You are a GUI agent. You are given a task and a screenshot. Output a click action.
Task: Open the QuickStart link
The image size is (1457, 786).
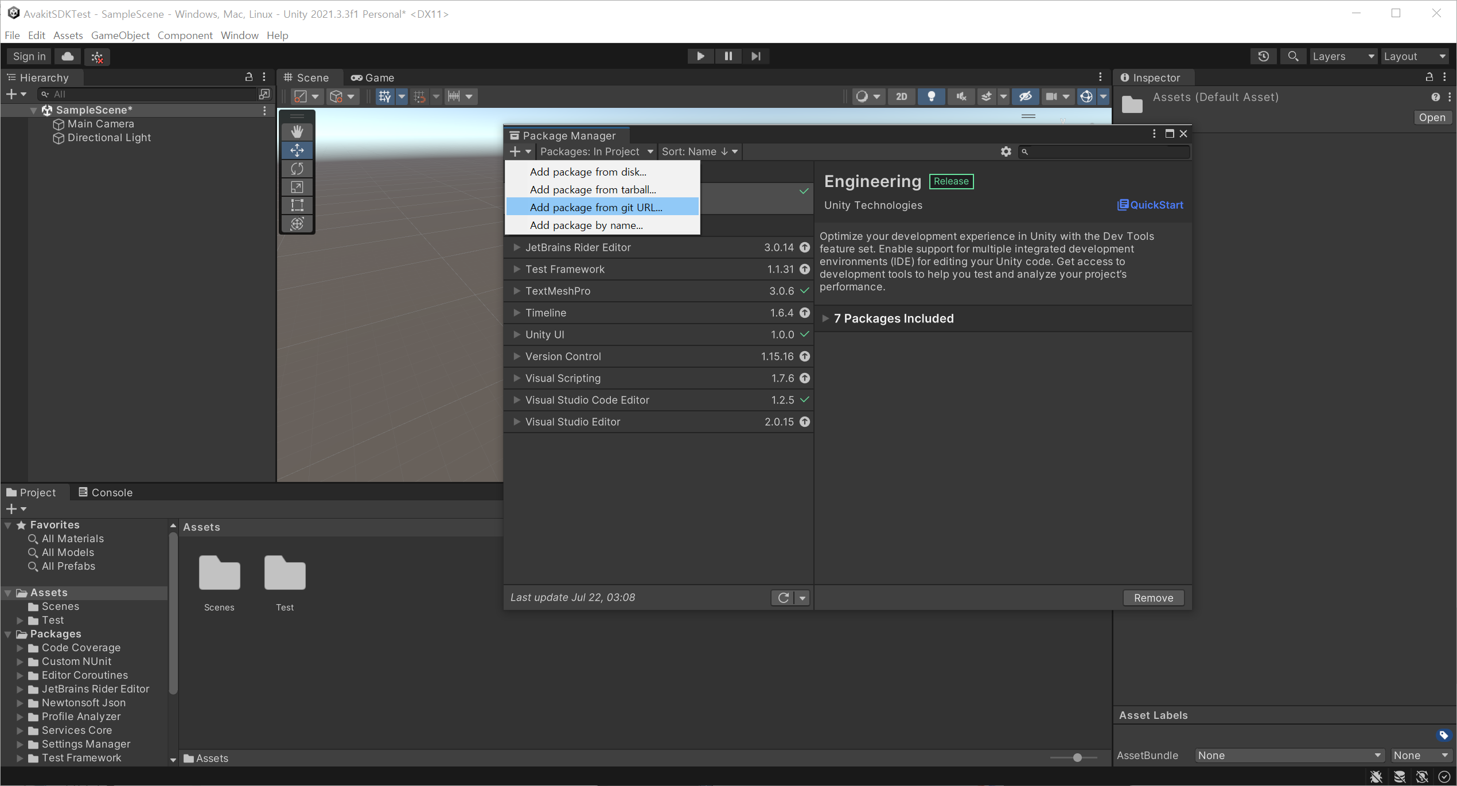(x=1150, y=205)
